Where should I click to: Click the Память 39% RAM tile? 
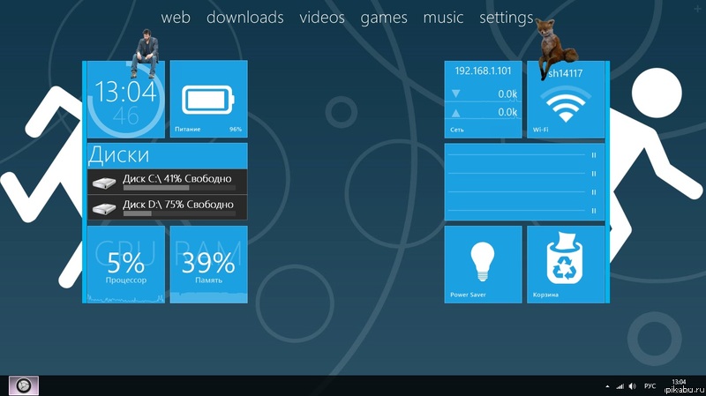coord(208,265)
